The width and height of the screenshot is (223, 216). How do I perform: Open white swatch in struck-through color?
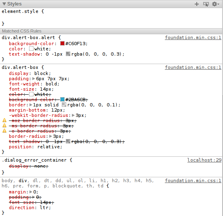(31, 94)
